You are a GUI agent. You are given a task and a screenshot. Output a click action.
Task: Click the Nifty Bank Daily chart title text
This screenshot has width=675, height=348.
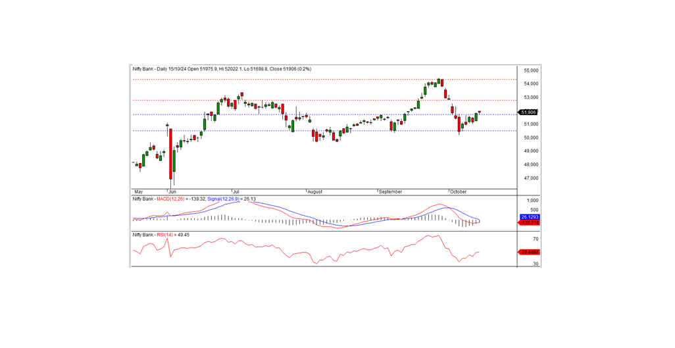coord(222,69)
